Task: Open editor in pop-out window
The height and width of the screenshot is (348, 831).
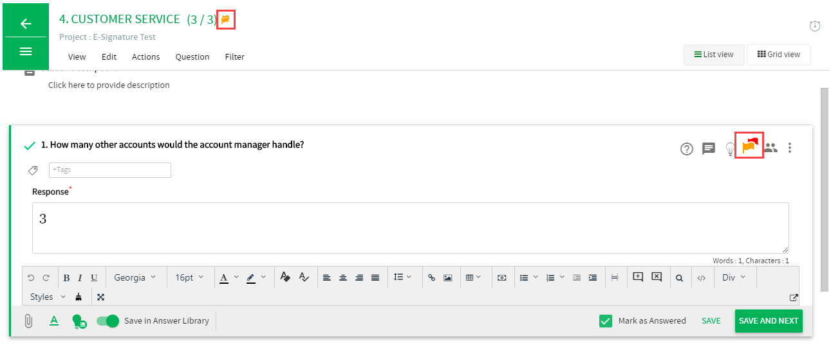Action: point(794,297)
